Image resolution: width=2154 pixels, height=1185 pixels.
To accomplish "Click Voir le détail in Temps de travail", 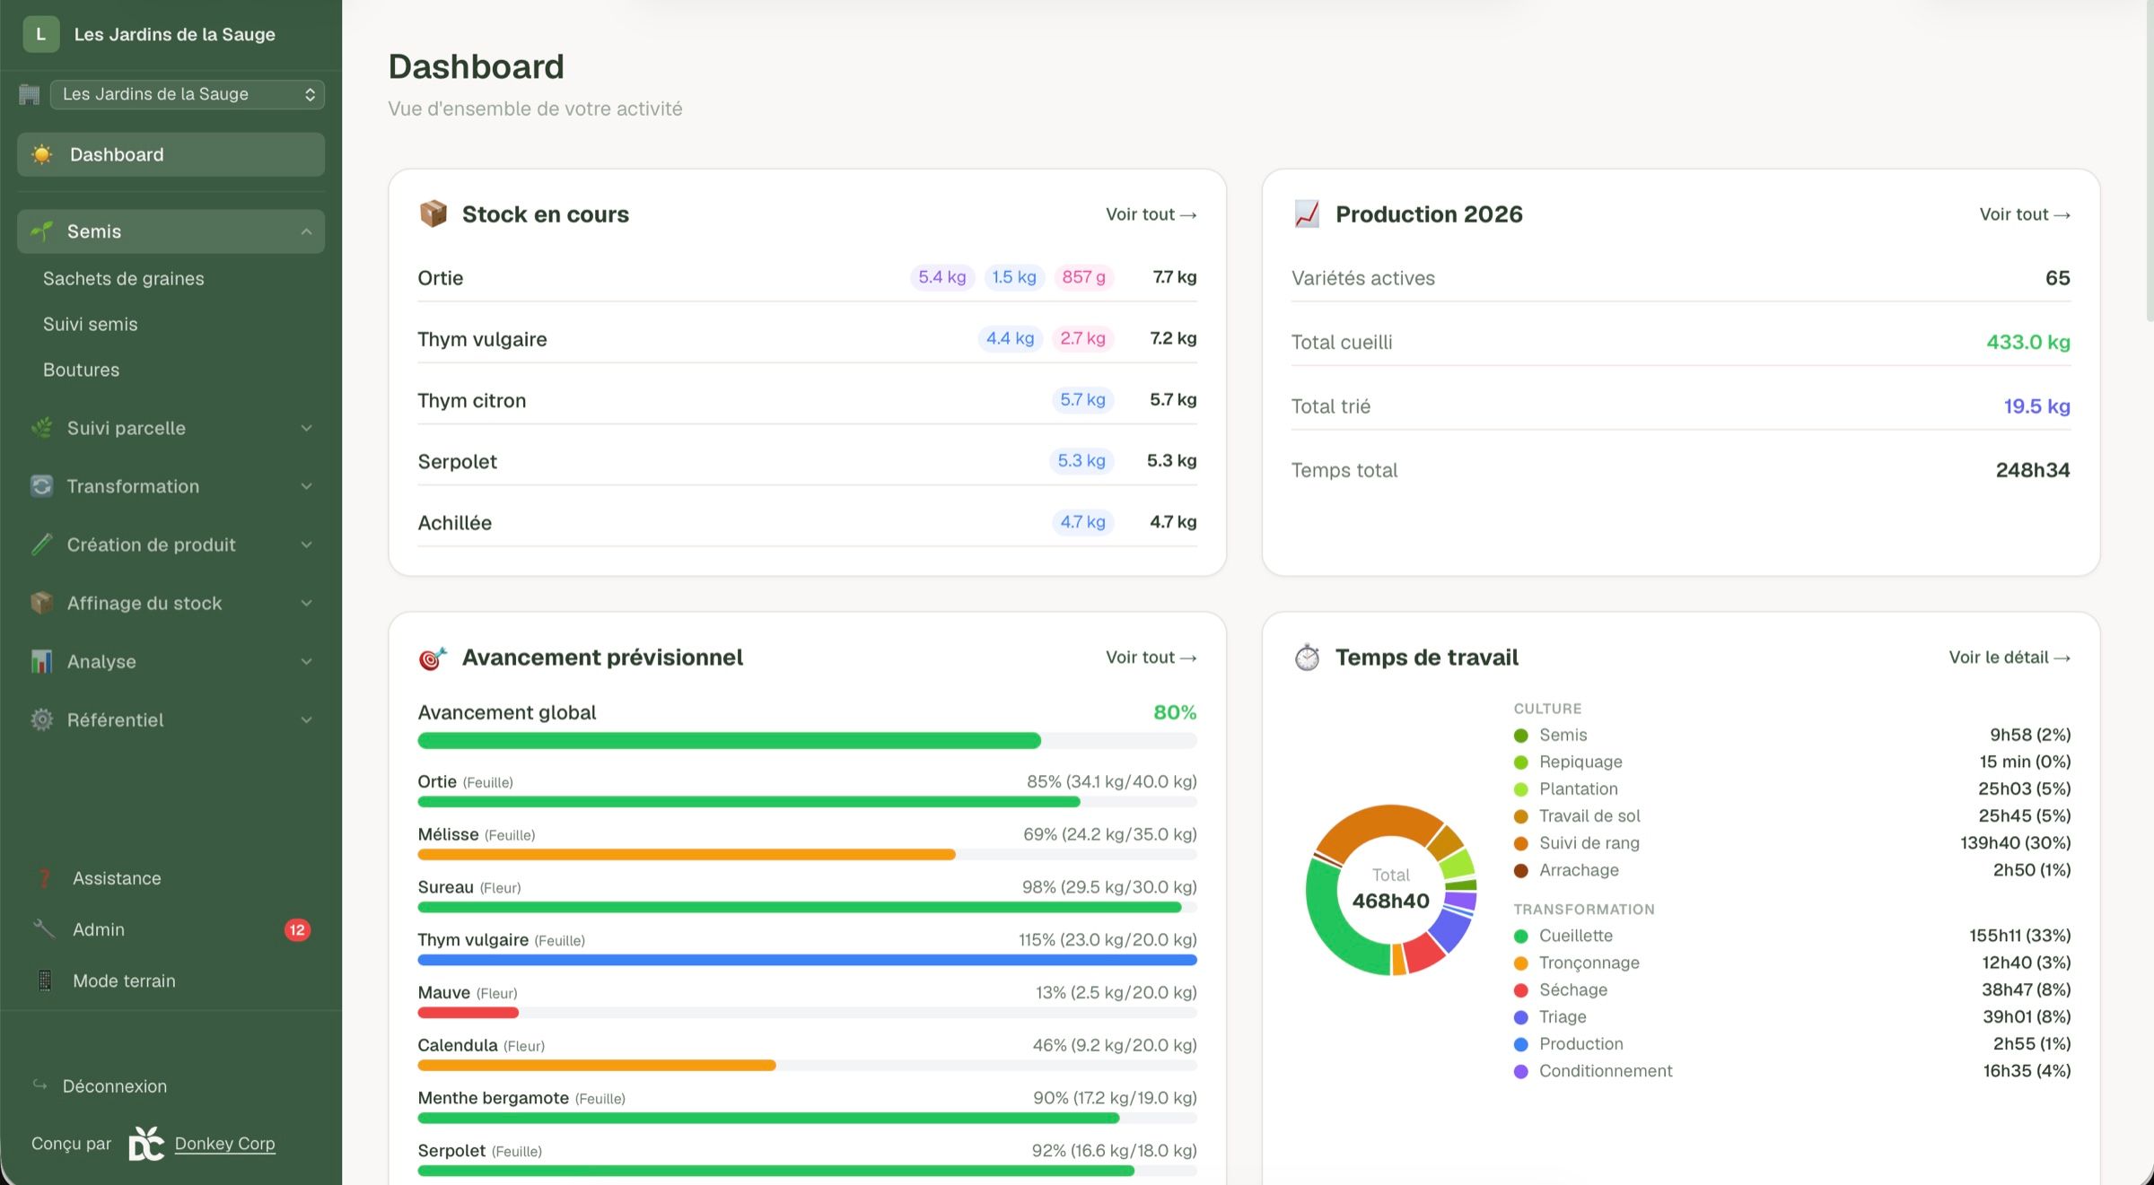I will 2010,658.
